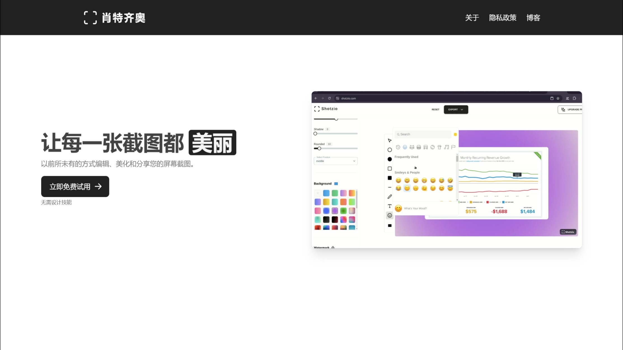This screenshot has height=350, width=623.
Task: Select the outlined circle shape tool
Action: 390,150
